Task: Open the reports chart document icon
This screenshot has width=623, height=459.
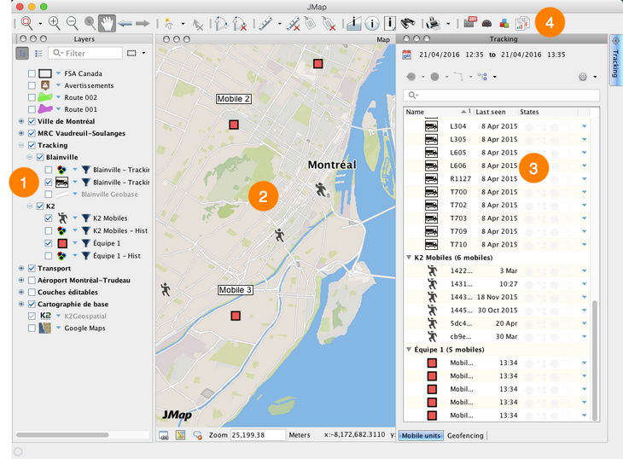Action: click(x=522, y=23)
